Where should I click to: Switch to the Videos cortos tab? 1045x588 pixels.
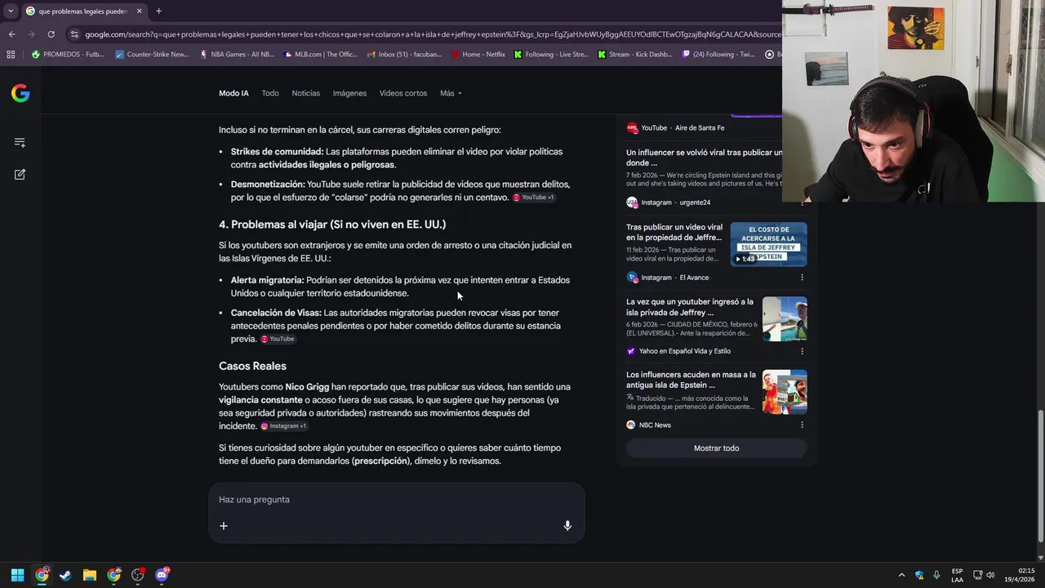pos(403,93)
